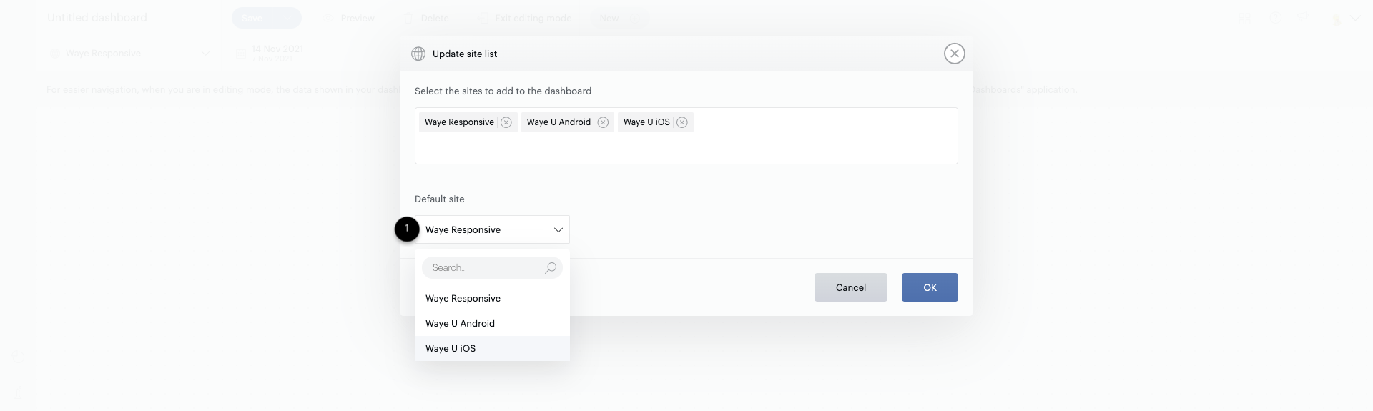Click the dimmed Save button in the toolbar
The height and width of the screenshot is (411, 1373).
tap(266, 19)
